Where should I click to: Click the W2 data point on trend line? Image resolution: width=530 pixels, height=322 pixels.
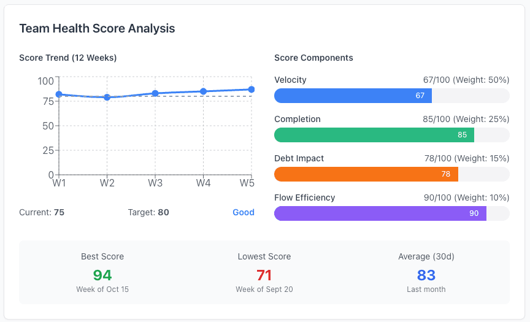[107, 97]
